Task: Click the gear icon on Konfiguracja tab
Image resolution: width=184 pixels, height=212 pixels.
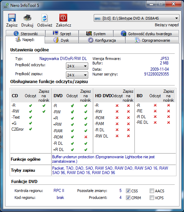Action: tap(90, 40)
